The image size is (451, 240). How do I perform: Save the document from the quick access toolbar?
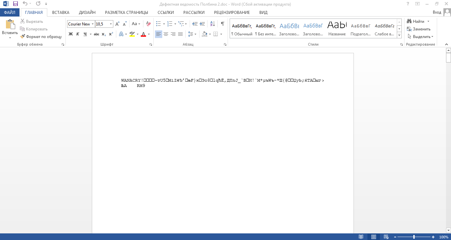pos(15,4)
